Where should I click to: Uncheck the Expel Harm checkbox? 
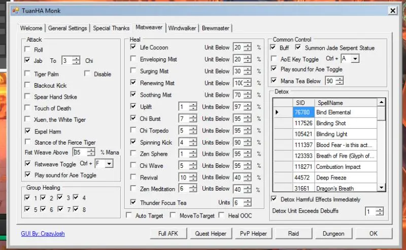(x=27, y=131)
